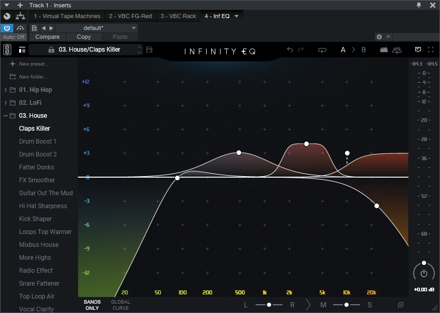Open the insert list dropdown arrow

(237, 17)
